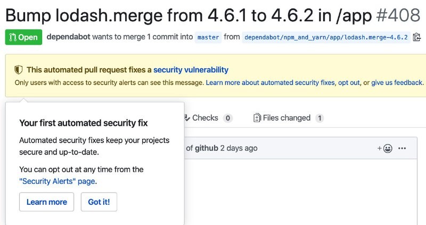Follow the security vulnerability link
Viewport: 426px width, 225px height.
click(191, 69)
